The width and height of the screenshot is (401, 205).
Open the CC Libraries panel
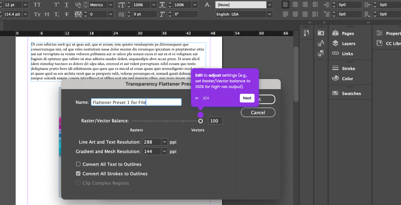pos(388,43)
